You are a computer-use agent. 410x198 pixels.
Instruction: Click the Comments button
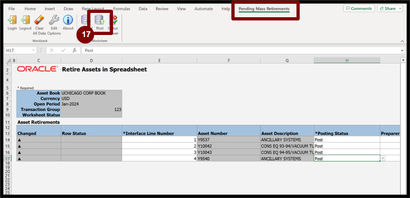[359, 9]
